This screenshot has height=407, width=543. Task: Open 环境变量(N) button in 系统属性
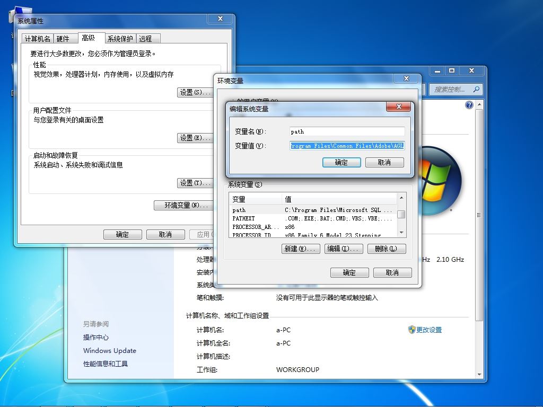click(x=185, y=205)
